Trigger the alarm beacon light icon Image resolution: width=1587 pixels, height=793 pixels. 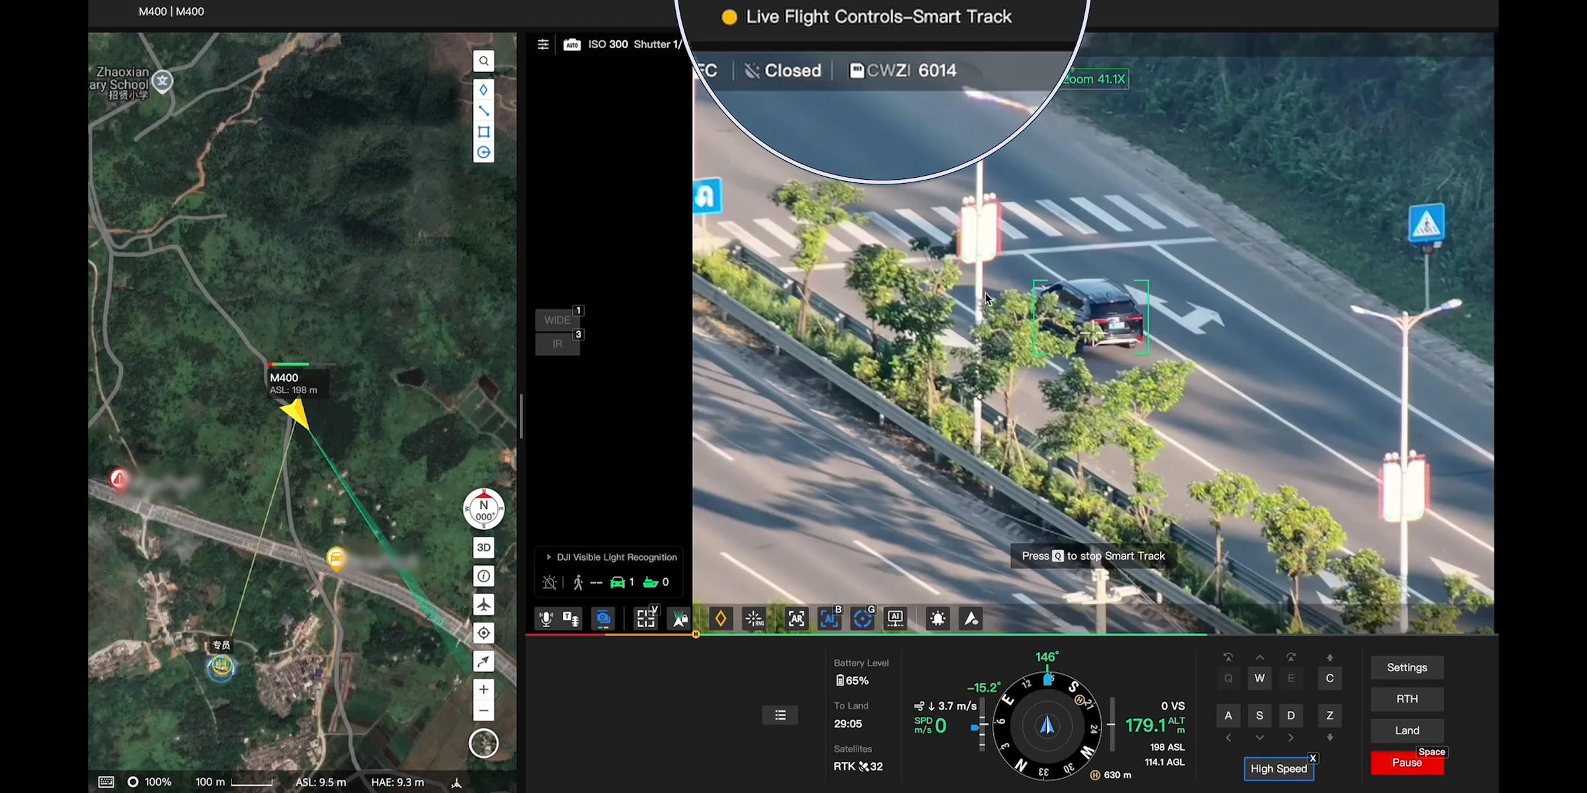pyautogui.click(x=938, y=619)
